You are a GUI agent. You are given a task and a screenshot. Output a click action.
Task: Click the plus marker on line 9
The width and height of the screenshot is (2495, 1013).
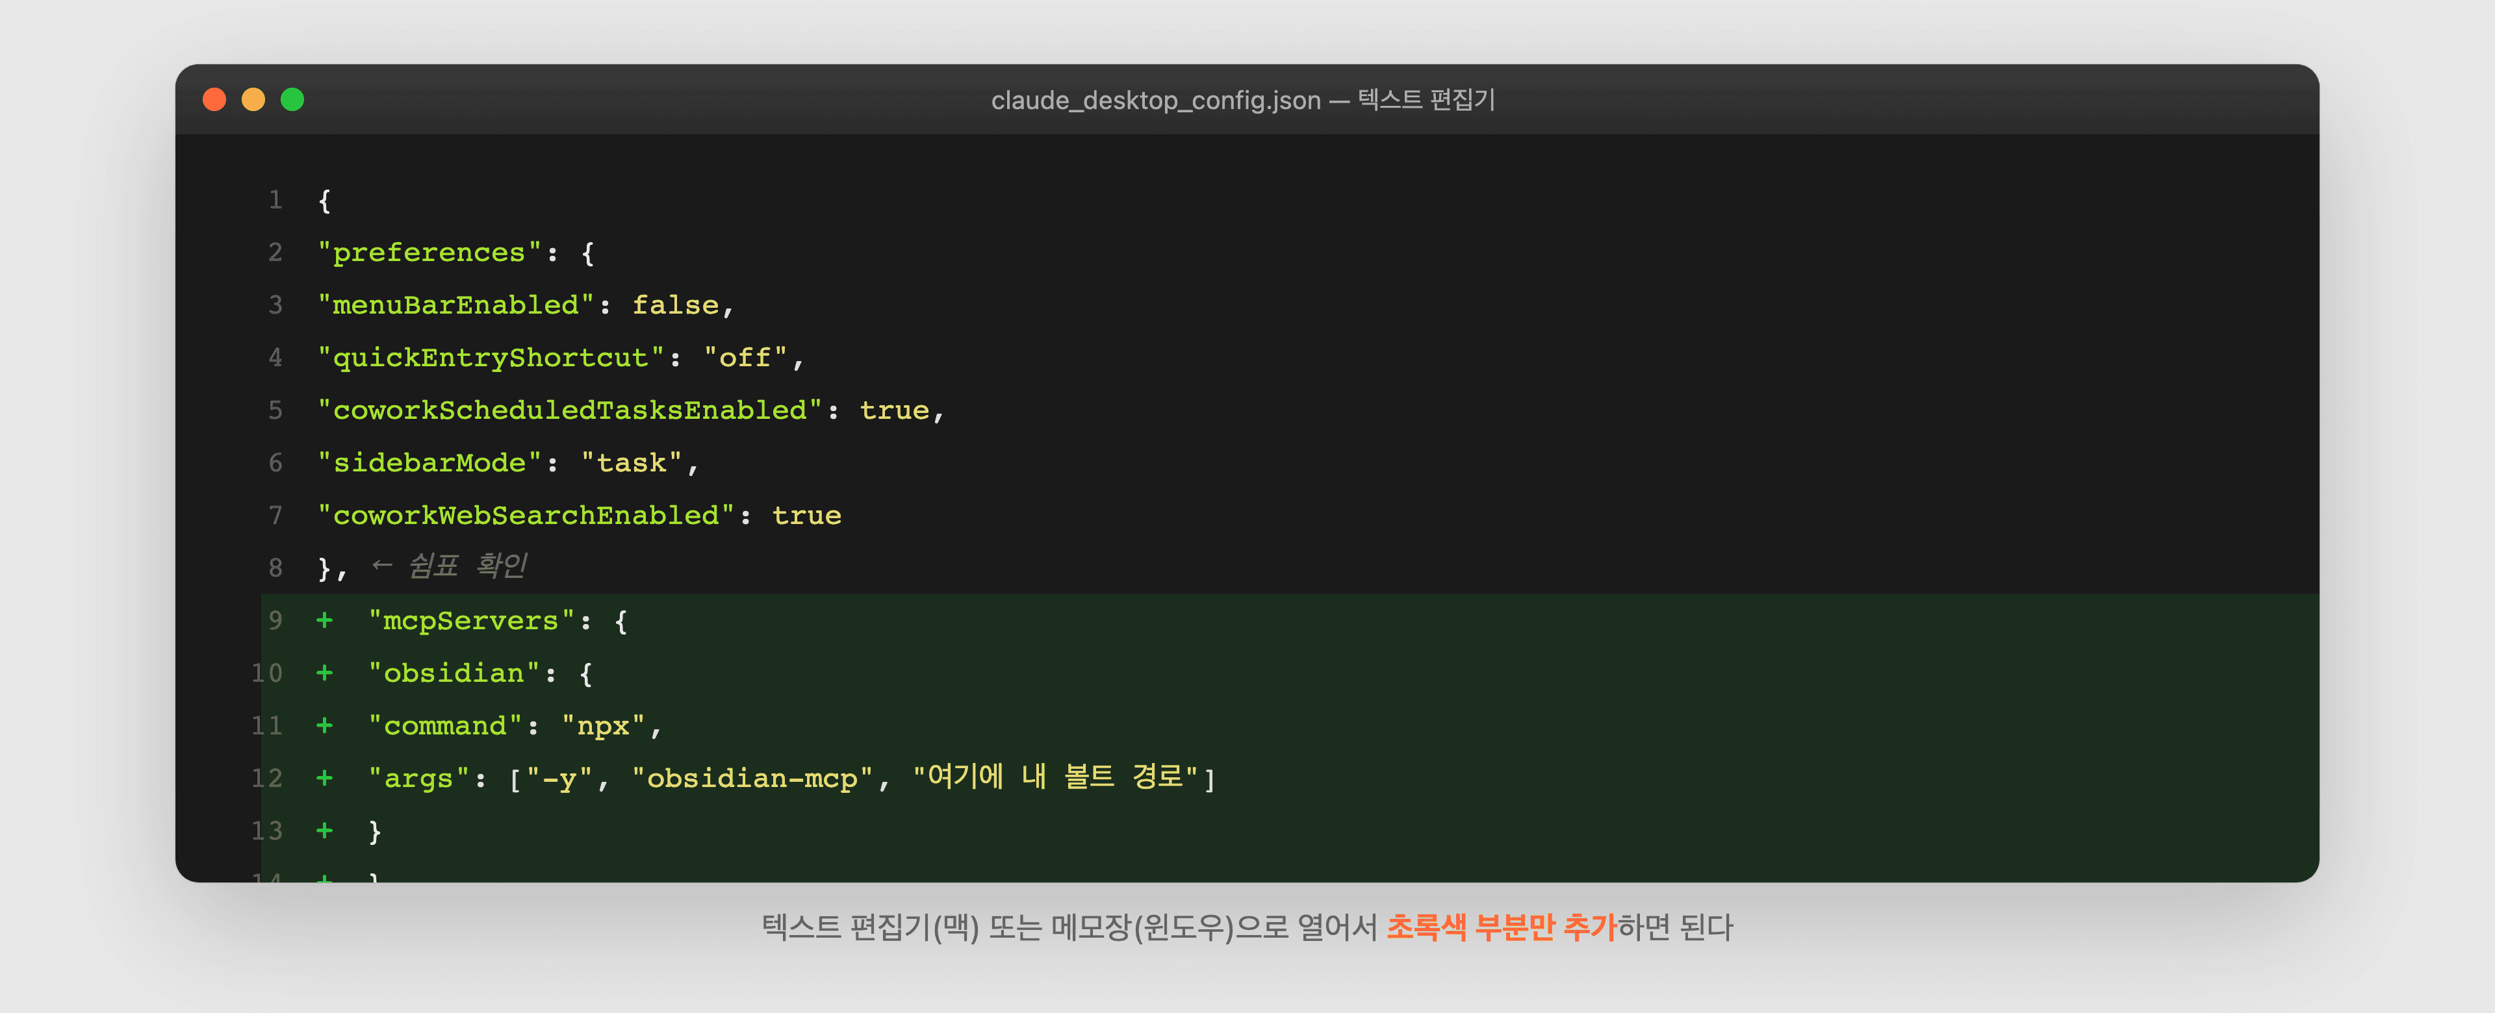(x=324, y=619)
